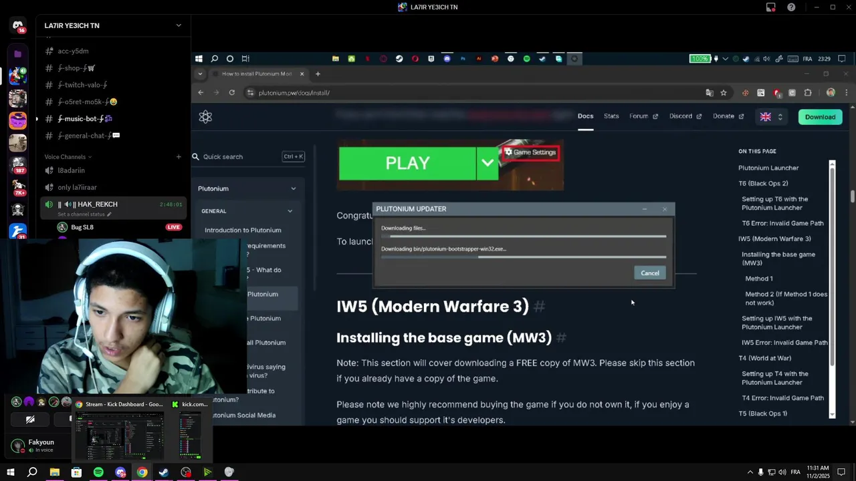Click Game Settings button

pyautogui.click(x=530, y=152)
